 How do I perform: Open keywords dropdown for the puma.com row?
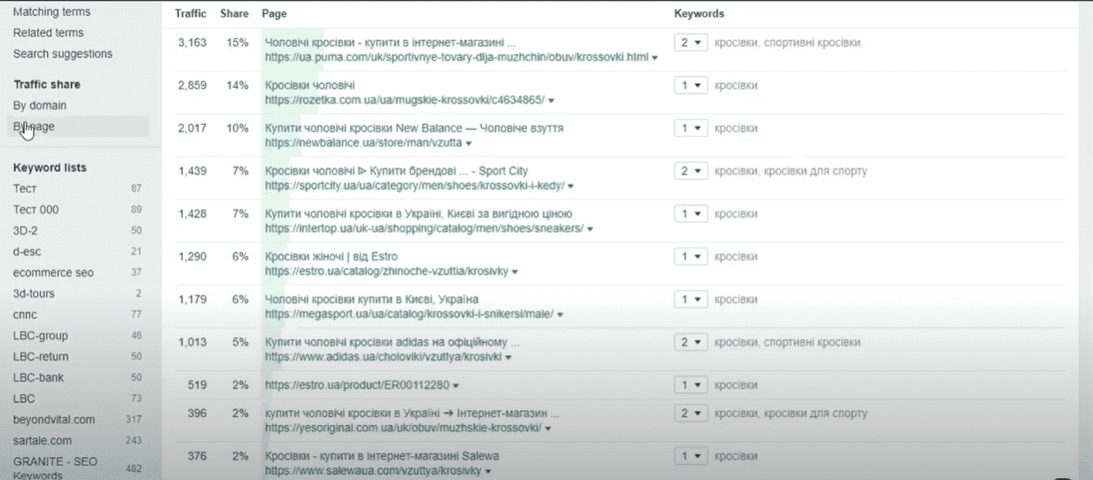[691, 43]
